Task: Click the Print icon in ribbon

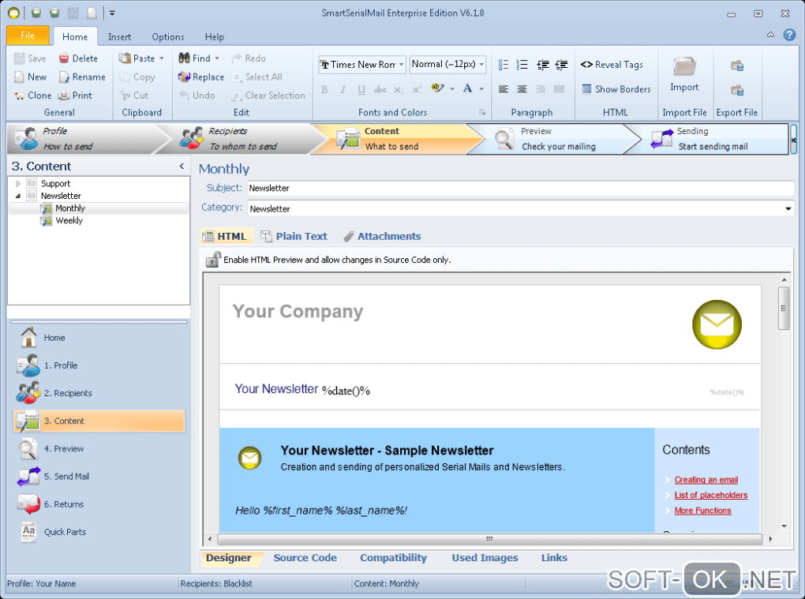Action: [64, 95]
